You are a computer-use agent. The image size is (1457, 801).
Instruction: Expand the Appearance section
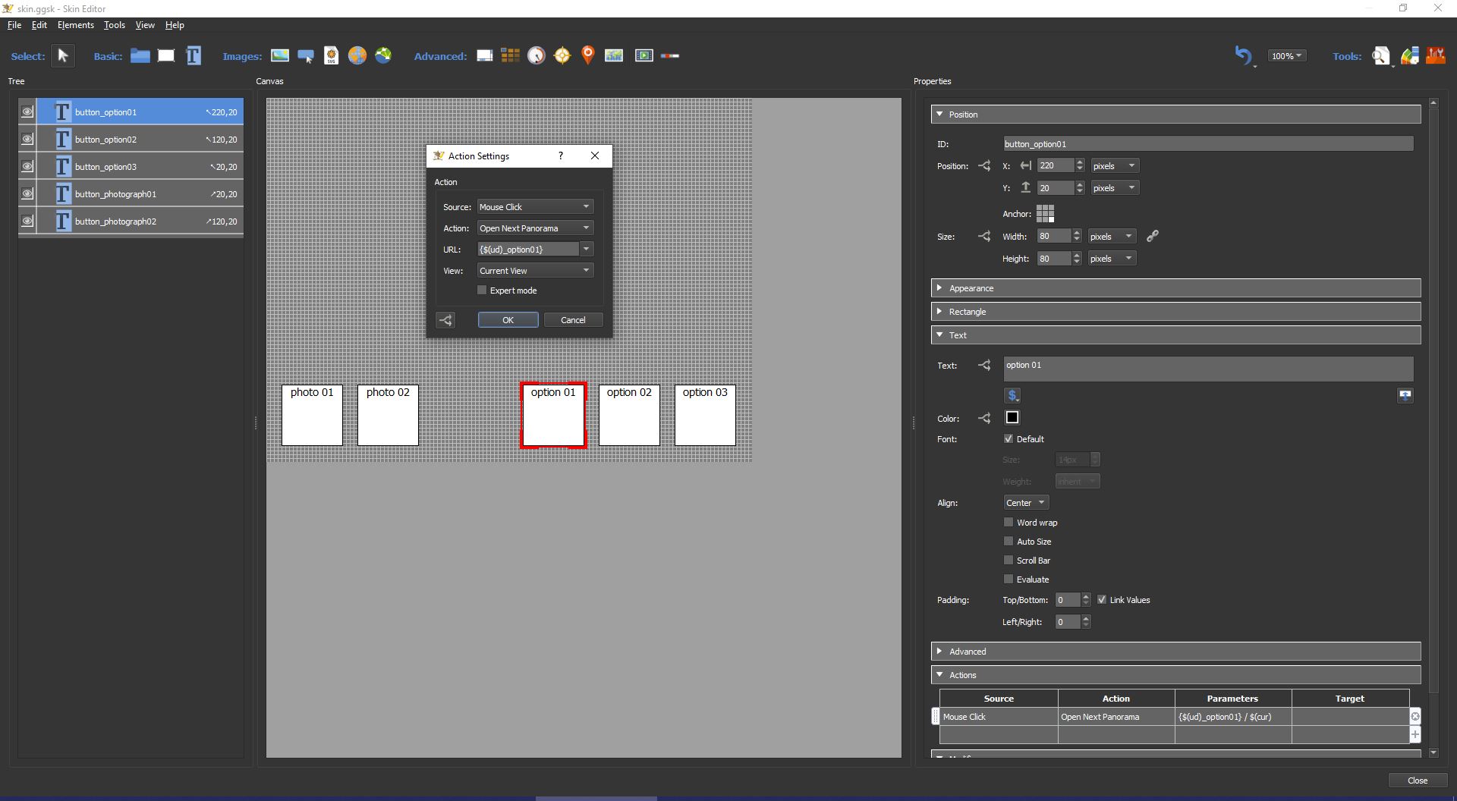pyautogui.click(x=1175, y=288)
